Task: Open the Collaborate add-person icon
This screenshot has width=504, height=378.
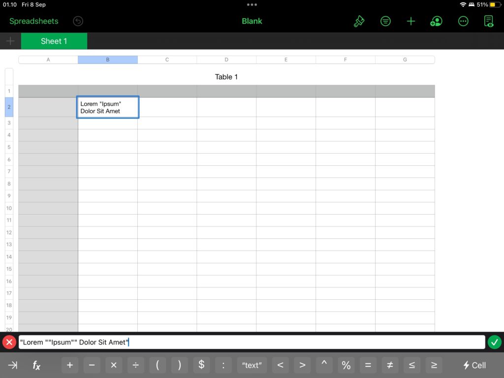Action: click(436, 21)
